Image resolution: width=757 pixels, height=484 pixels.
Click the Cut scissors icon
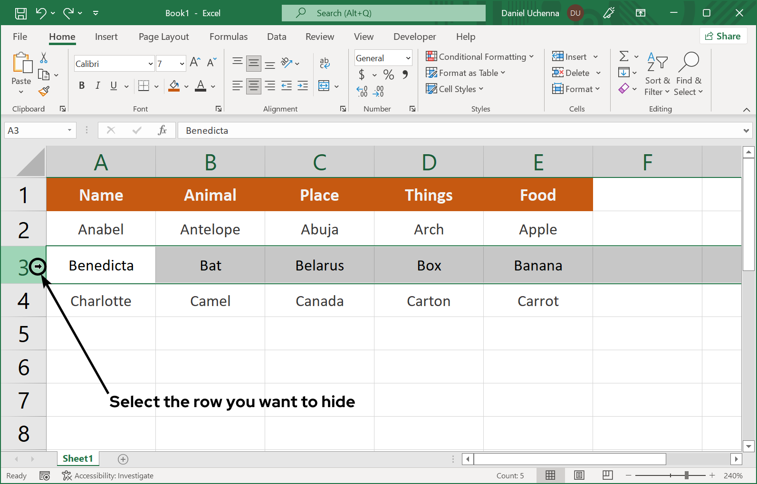pyautogui.click(x=44, y=58)
